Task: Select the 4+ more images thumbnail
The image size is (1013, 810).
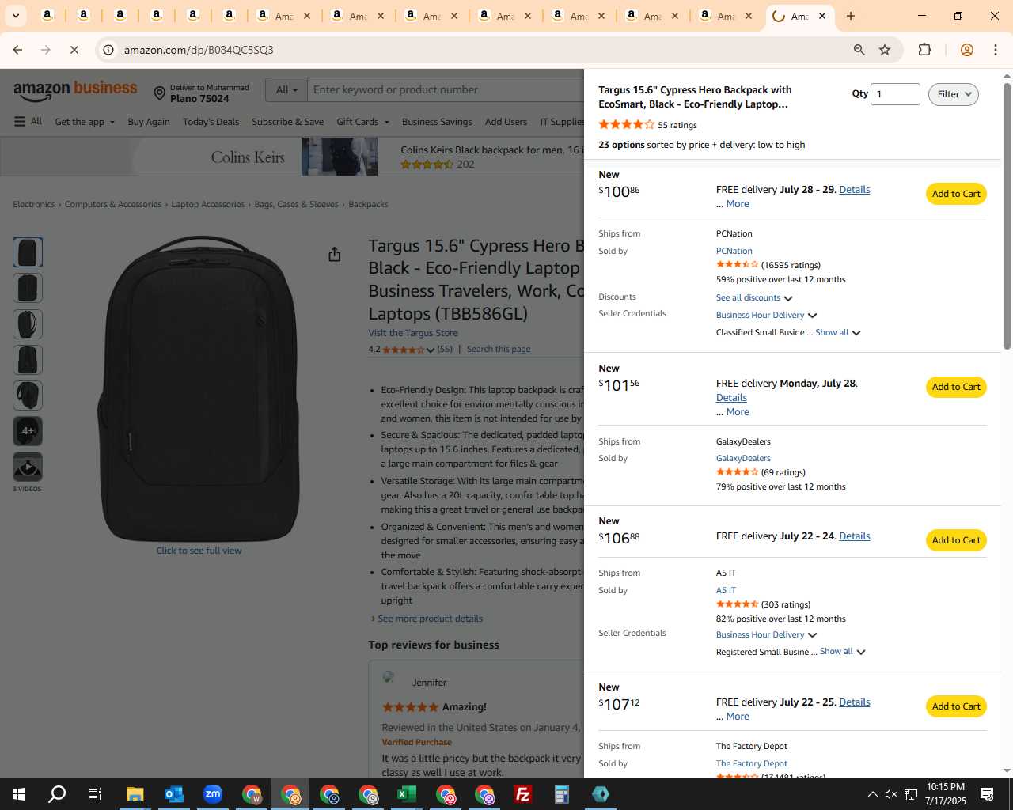Action: (28, 431)
